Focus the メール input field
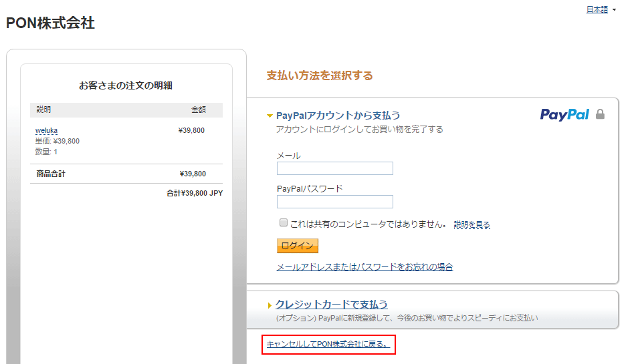 click(335, 168)
